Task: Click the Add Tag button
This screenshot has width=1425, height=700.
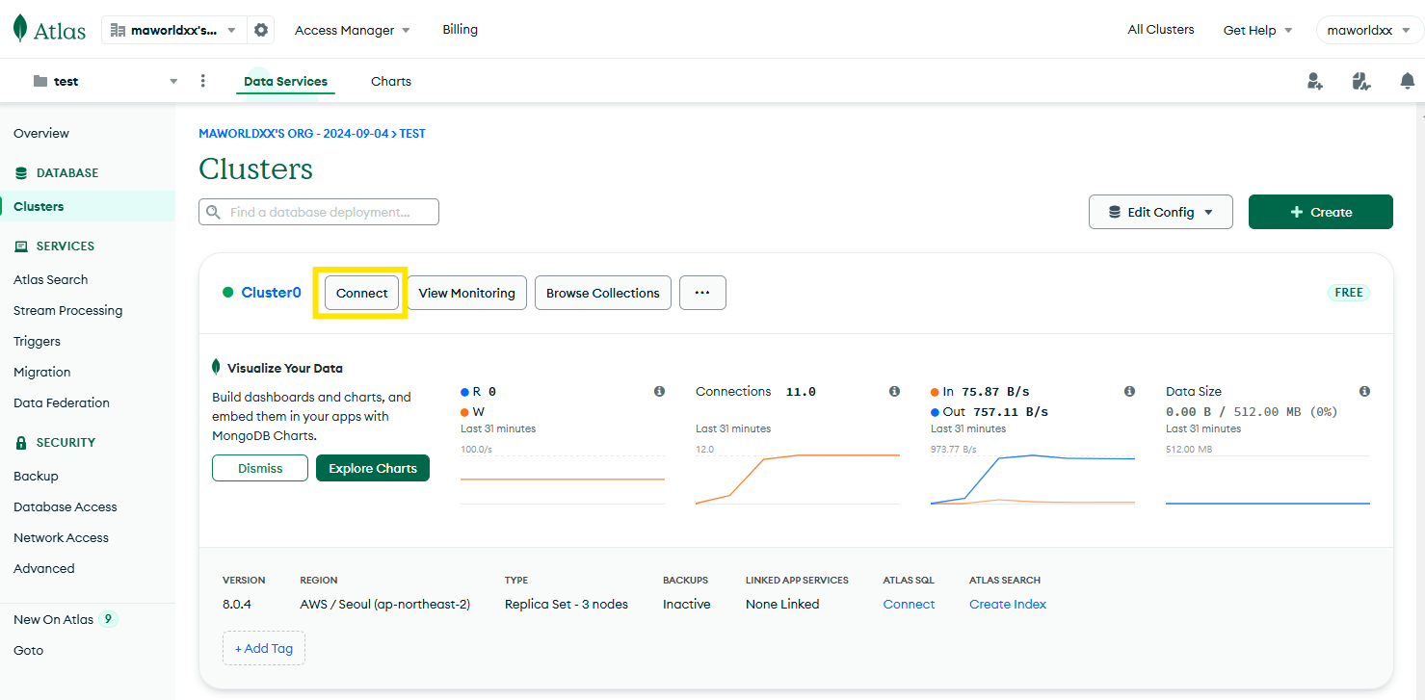Action: coord(264,648)
